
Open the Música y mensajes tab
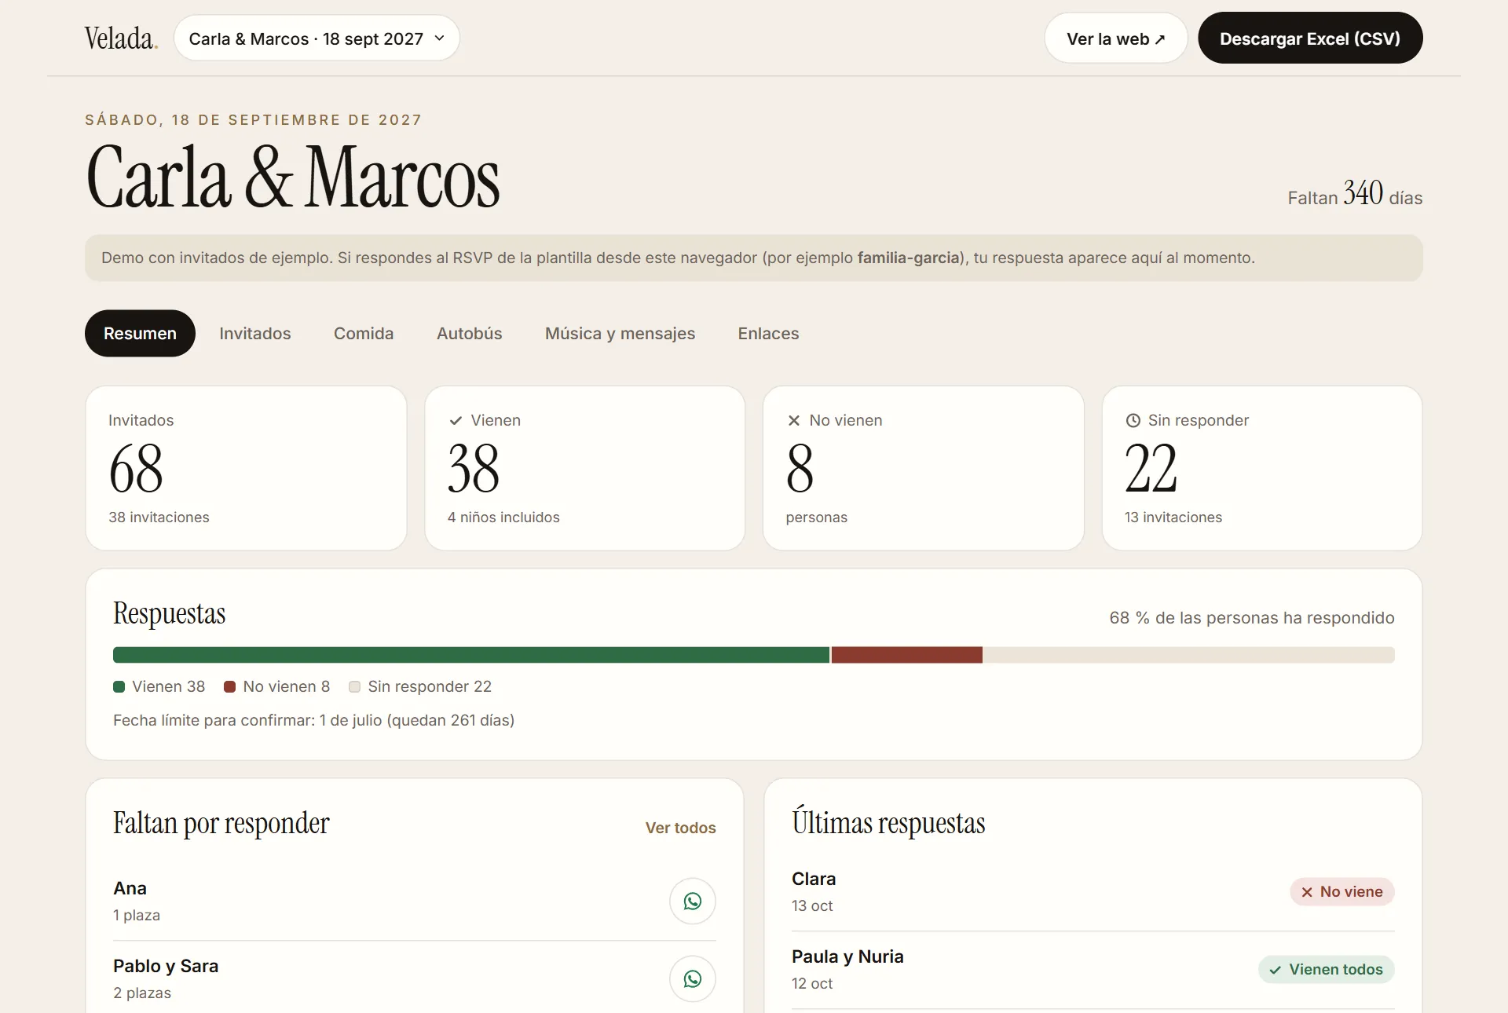pos(620,334)
